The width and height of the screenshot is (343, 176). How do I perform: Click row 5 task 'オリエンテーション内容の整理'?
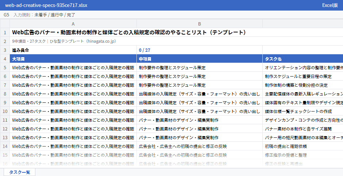(303, 67)
